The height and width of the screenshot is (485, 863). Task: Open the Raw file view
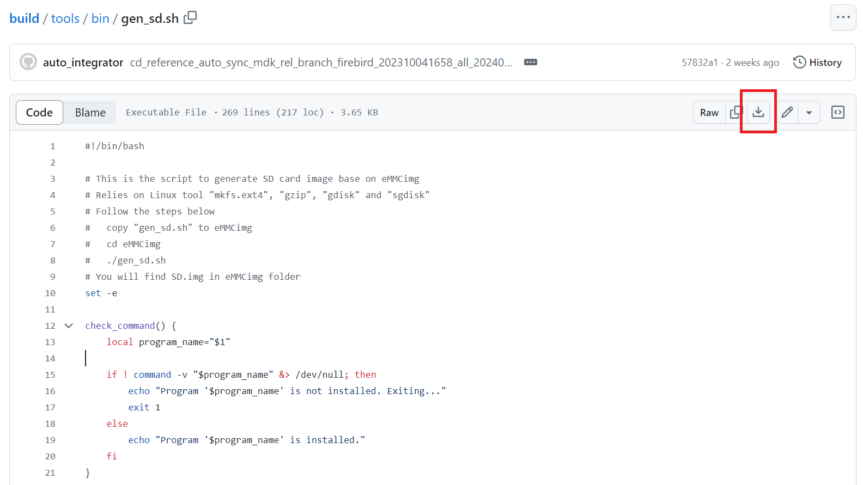(709, 113)
